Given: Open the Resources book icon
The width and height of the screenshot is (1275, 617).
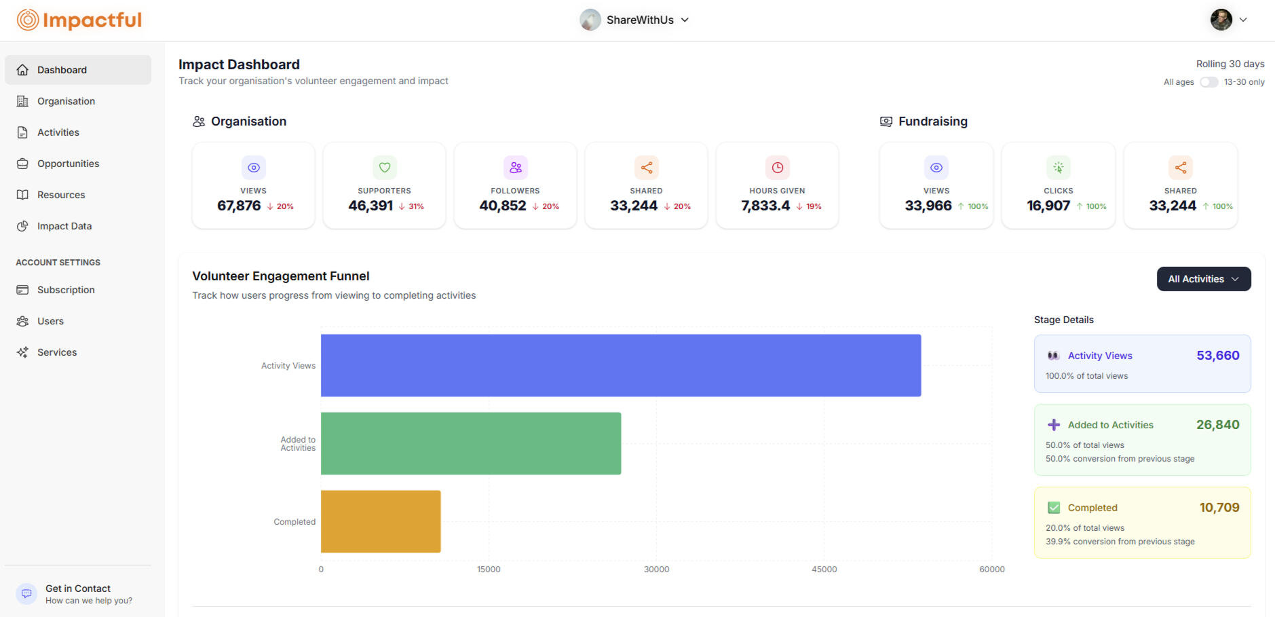Looking at the screenshot, I should pyautogui.click(x=23, y=194).
